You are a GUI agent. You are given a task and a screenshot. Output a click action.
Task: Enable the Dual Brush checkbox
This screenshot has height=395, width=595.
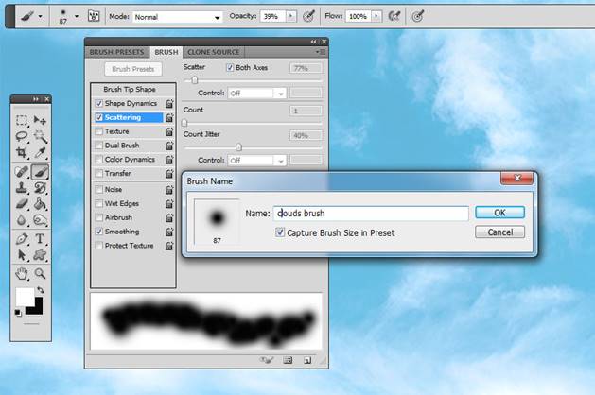point(98,146)
